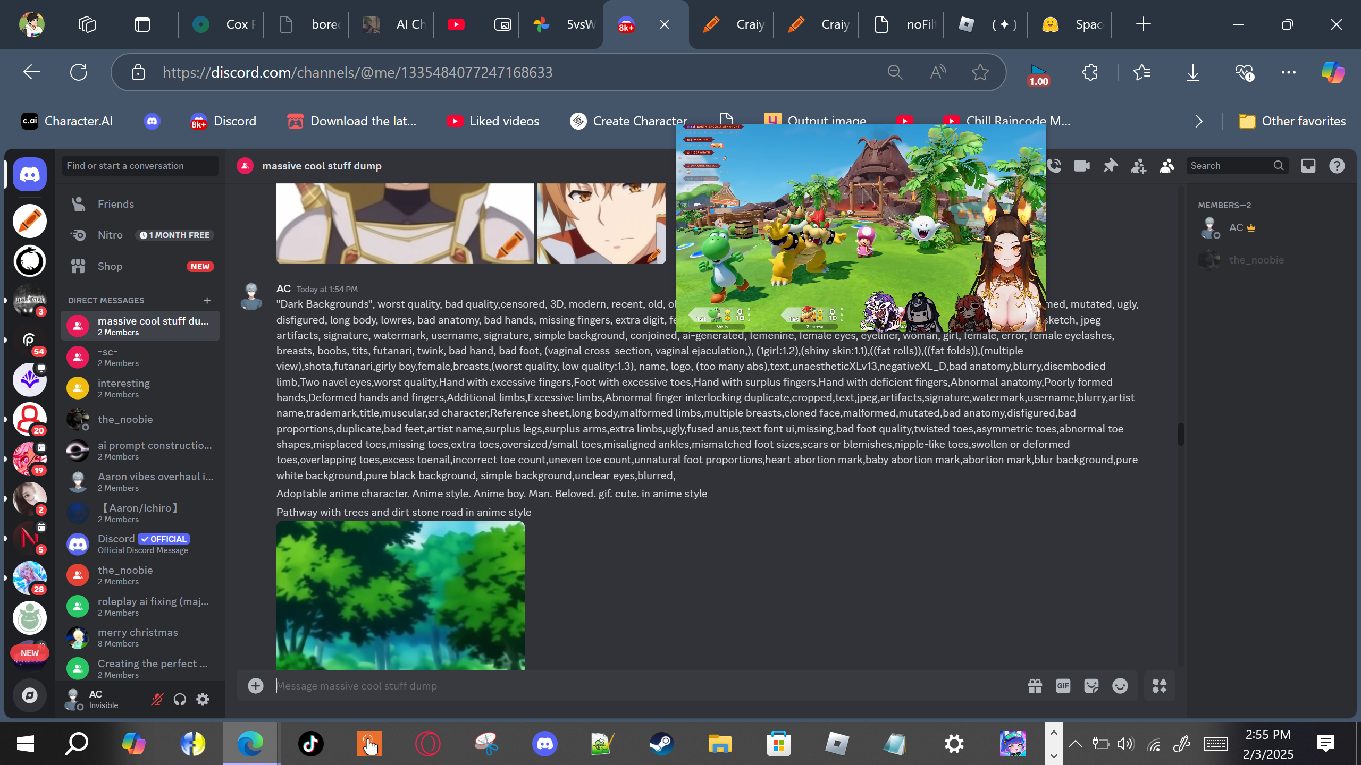Open the interesting group chat

[x=140, y=388]
